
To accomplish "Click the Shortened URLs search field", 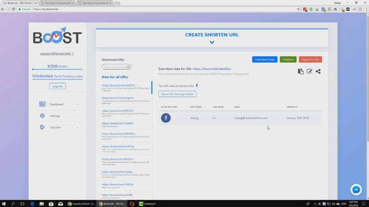I will point(117,67).
